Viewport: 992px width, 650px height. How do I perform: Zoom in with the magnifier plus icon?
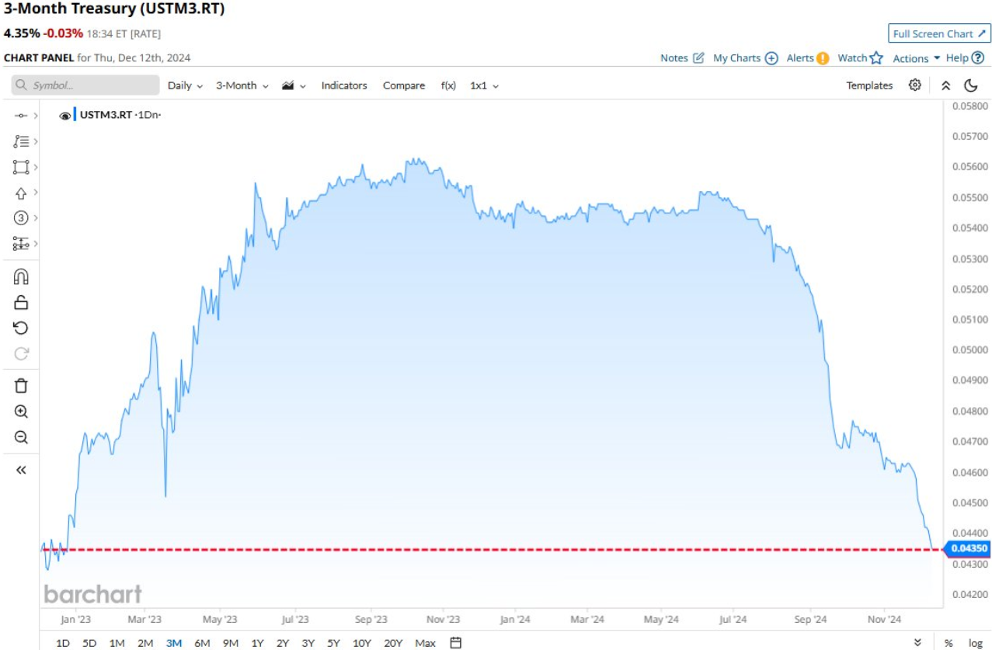click(x=21, y=412)
